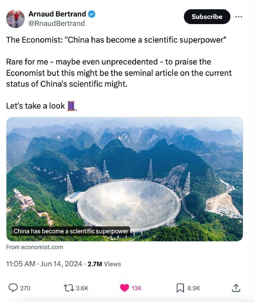Unlike the post with the pink heart
255x302 pixels.
[x=125, y=288]
